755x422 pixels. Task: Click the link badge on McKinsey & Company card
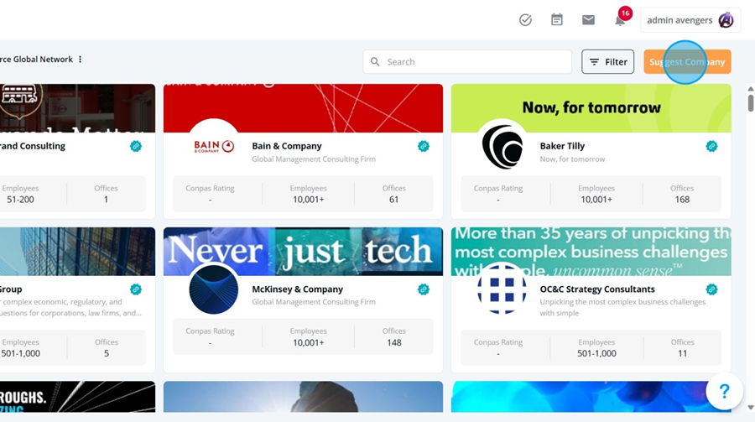click(424, 289)
